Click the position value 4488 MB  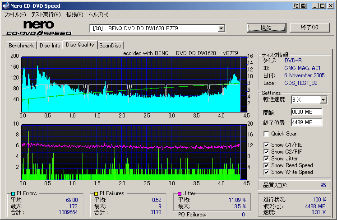pyautogui.click(x=315, y=206)
